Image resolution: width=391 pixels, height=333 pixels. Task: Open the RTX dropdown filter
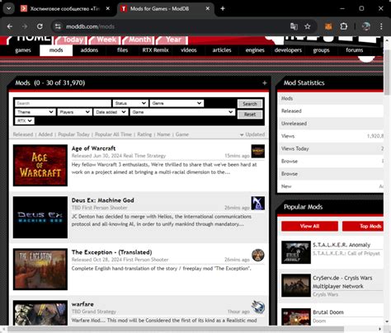[25, 120]
